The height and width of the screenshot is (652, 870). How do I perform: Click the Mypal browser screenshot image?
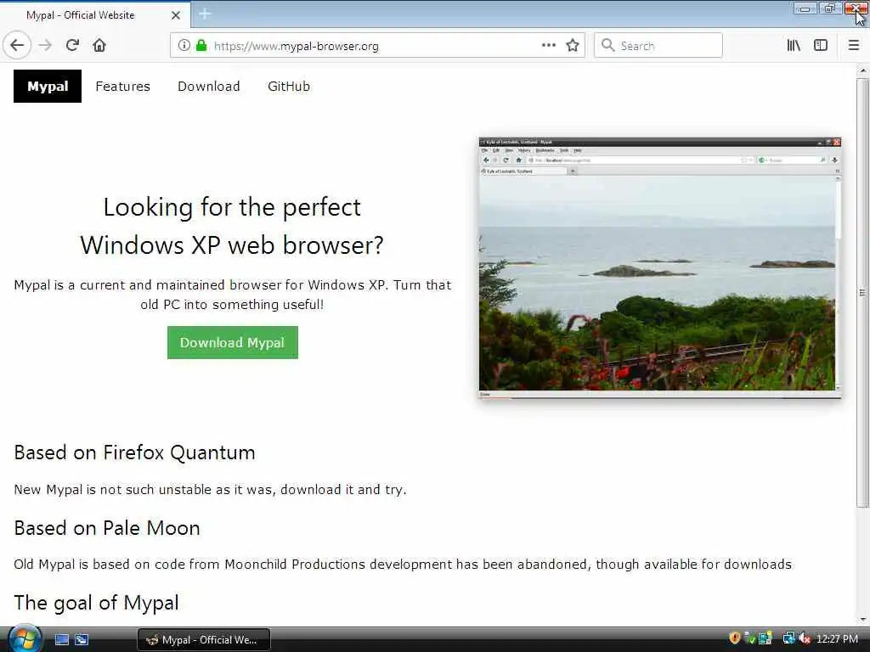[659, 267]
